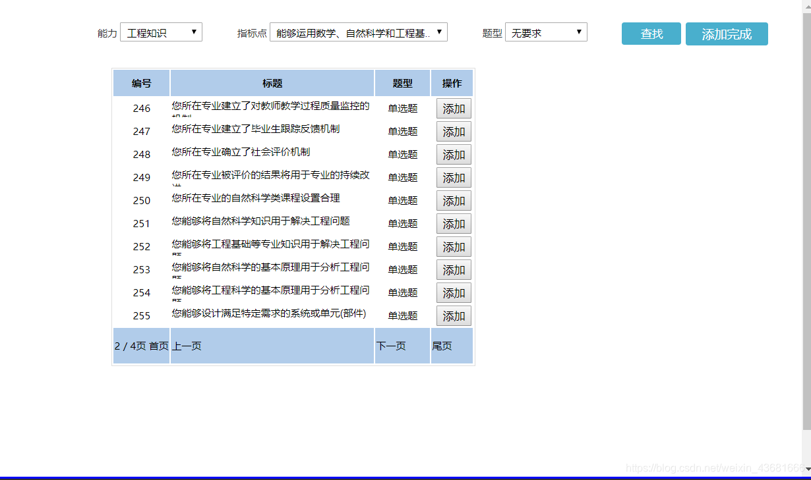
Task: Jump to last page via 尾页
Action: [x=442, y=346]
